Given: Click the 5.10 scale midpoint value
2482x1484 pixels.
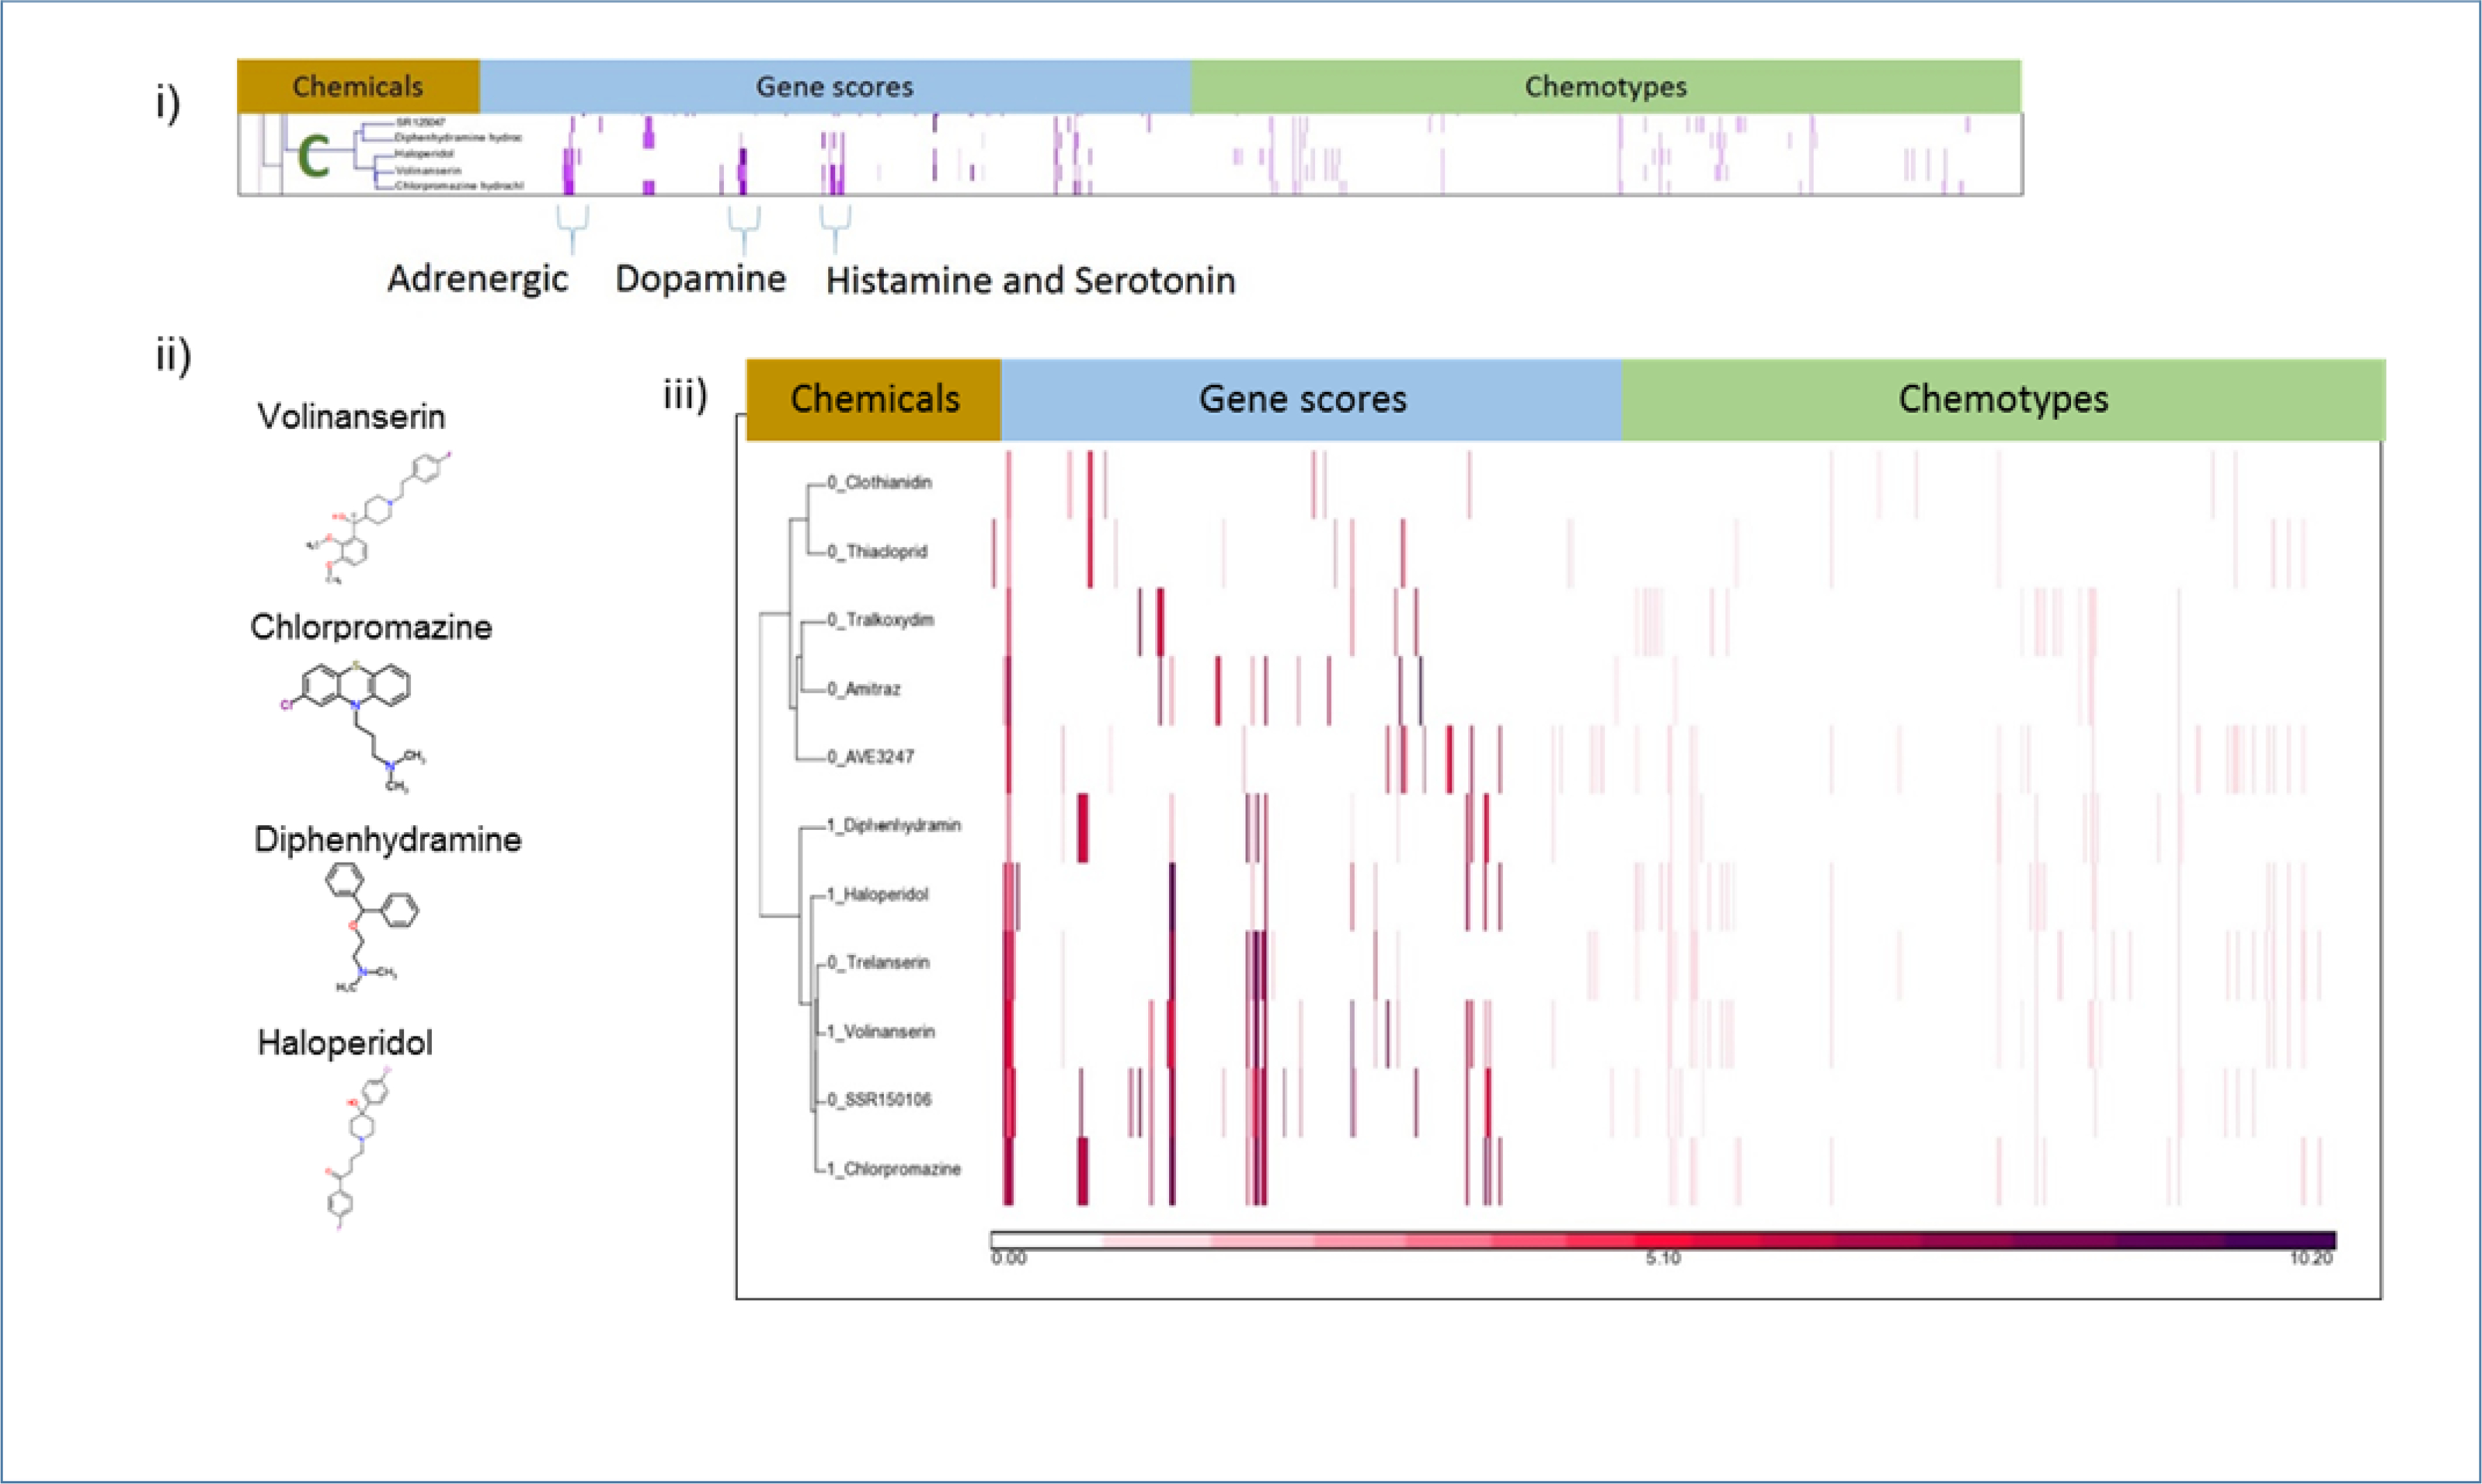Looking at the screenshot, I should pyautogui.click(x=1663, y=1259).
